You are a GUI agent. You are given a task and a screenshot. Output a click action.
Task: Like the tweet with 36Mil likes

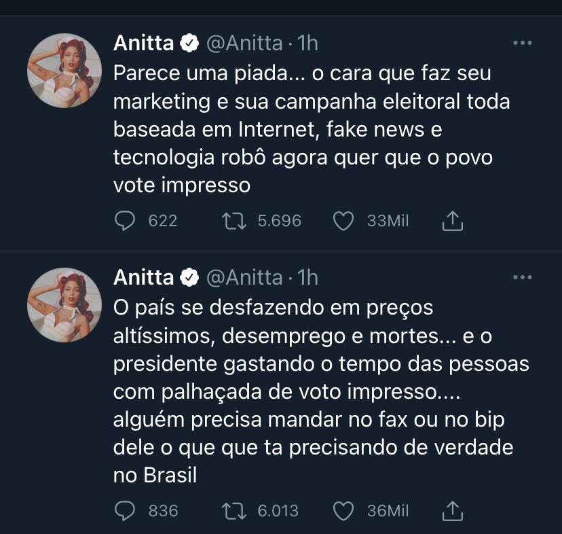pos(344,511)
